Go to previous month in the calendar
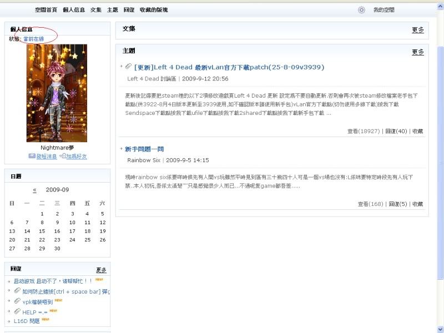 pos(34,190)
